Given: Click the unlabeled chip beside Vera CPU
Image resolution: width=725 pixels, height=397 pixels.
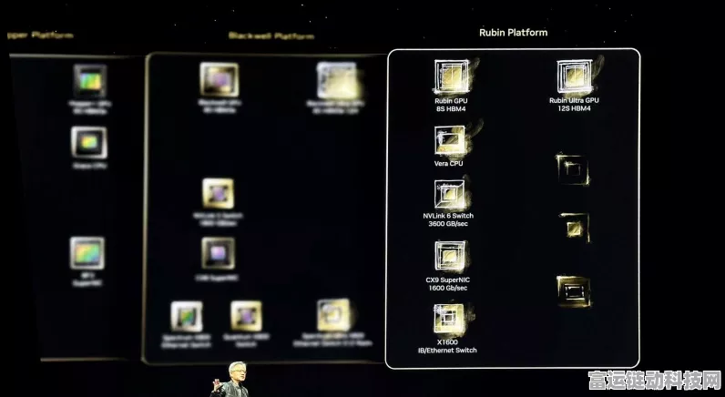Looking at the screenshot, I should coord(573,169).
